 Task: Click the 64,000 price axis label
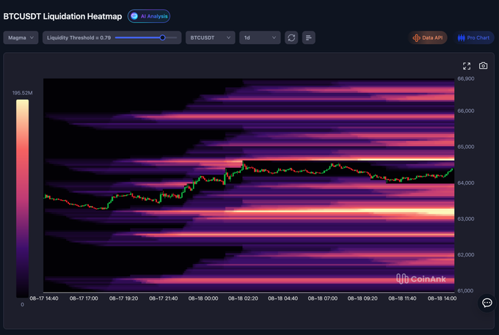click(465, 183)
